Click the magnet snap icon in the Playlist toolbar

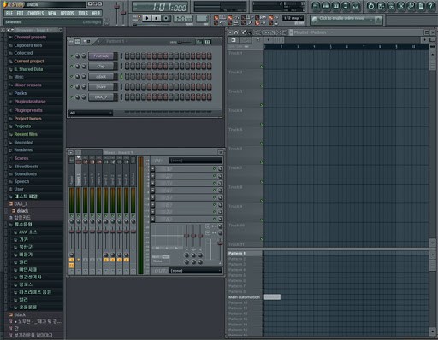pos(236,32)
